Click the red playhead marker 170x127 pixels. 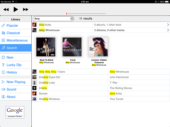click(66, 14)
